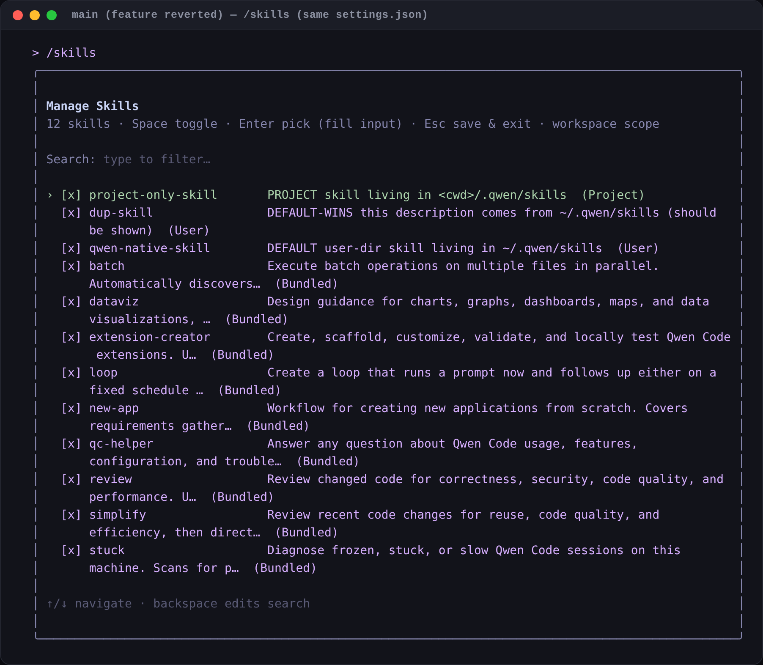Image resolution: width=763 pixels, height=665 pixels.
Task: Minimize the terminal with the yellow button
Action: tap(35, 15)
